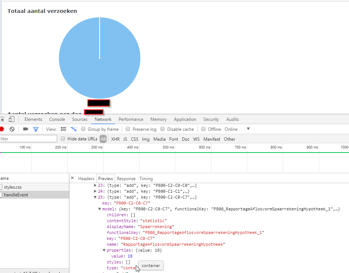Filter requests by Img
Image resolution: width=349 pixels, height=273 pixels.
(x=146, y=139)
